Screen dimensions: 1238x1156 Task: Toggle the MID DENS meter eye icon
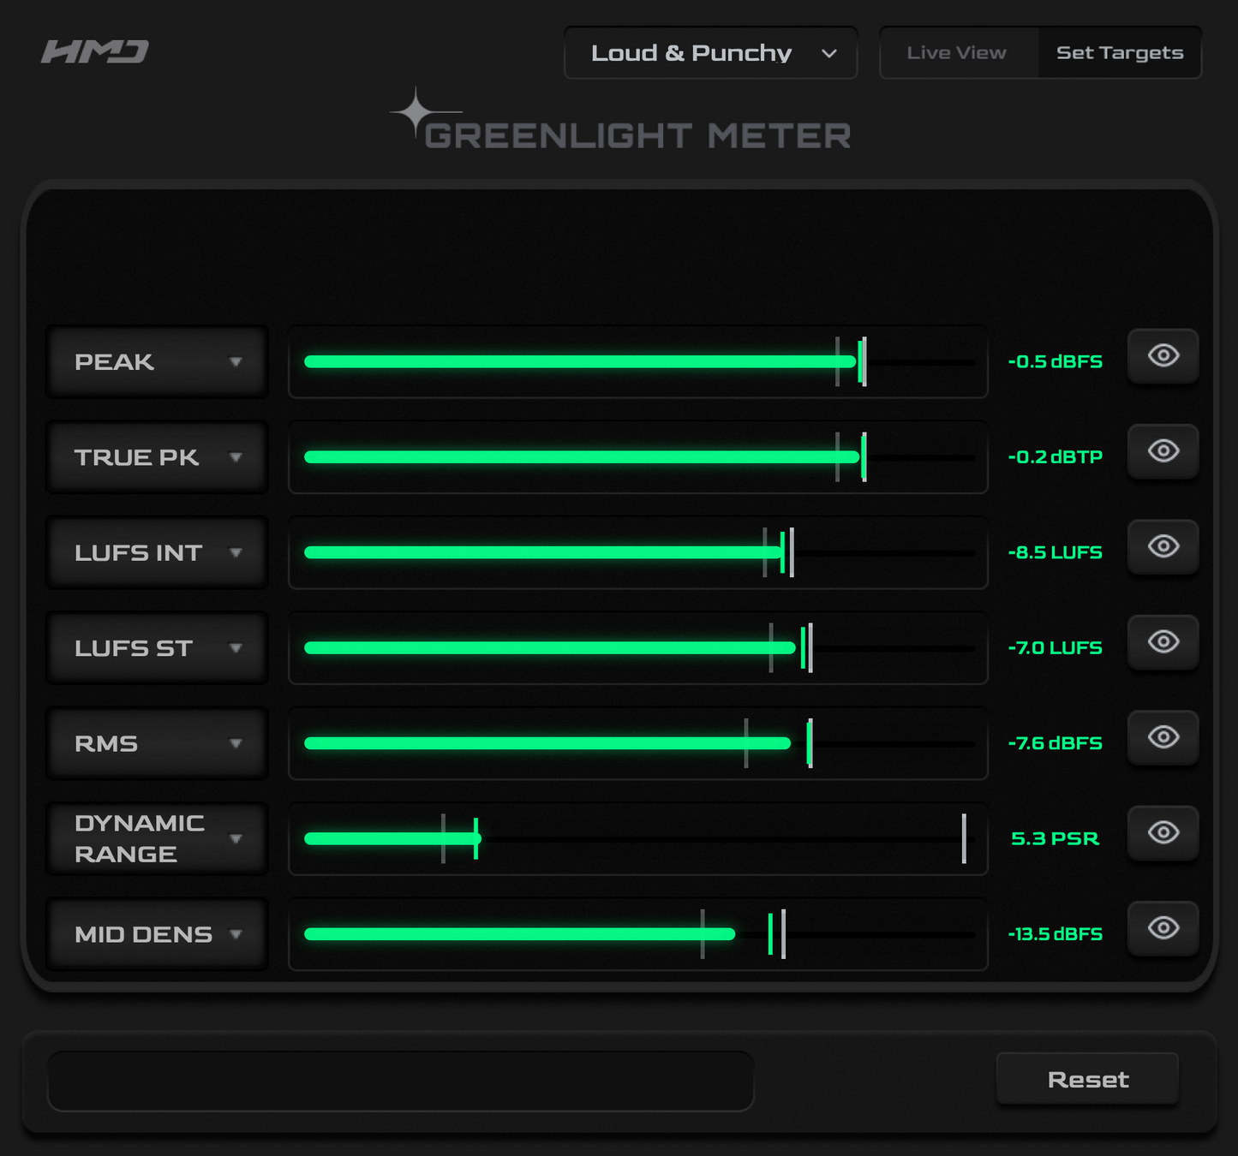coord(1163,928)
